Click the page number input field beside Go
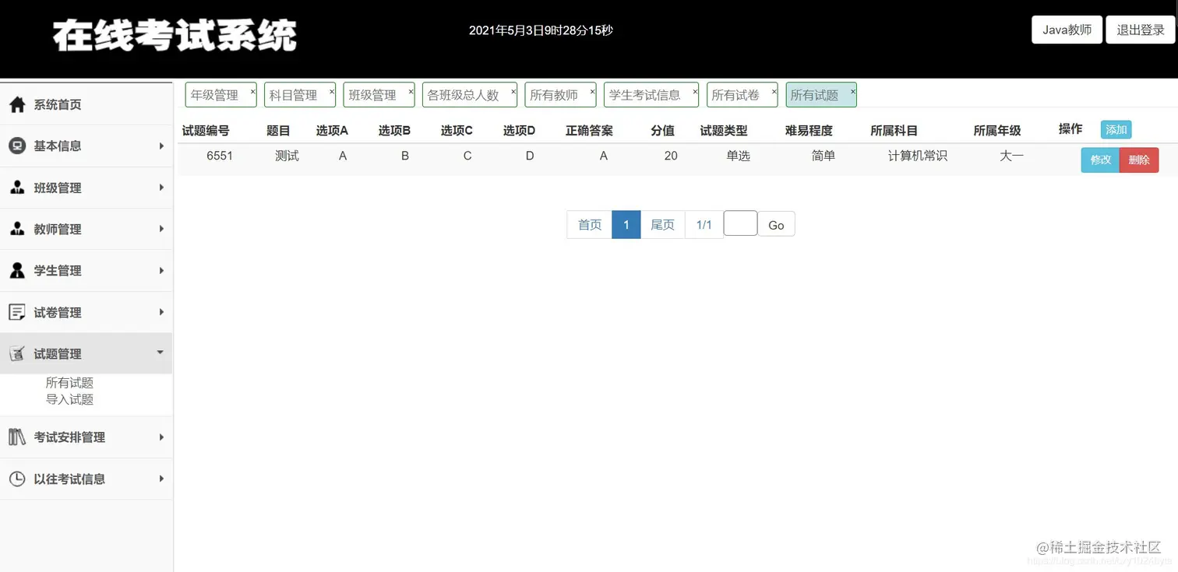1178x572 pixels. click(739, 223)
